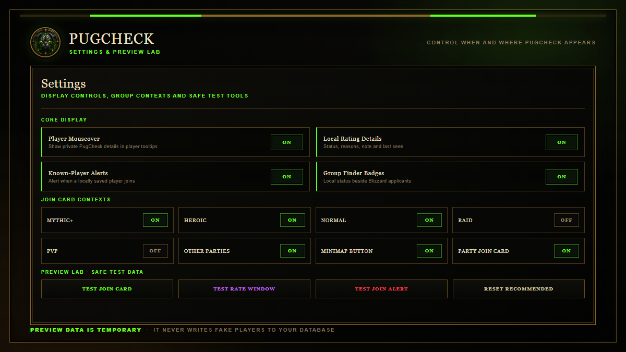This screenshot has height=352, width=626.
Task: Click 'It never writes fake players to your database'
Action: pyautogui.click(x=244, y=330)
